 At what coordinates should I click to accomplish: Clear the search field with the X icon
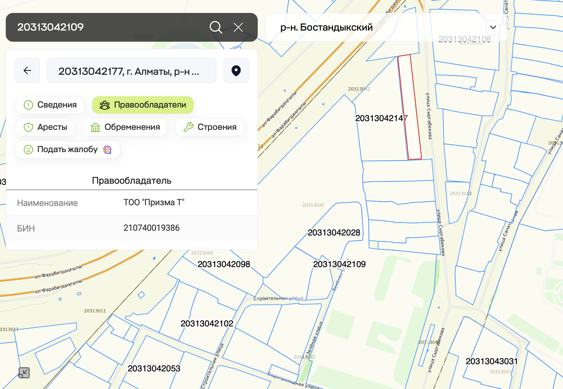click(238, 27)
